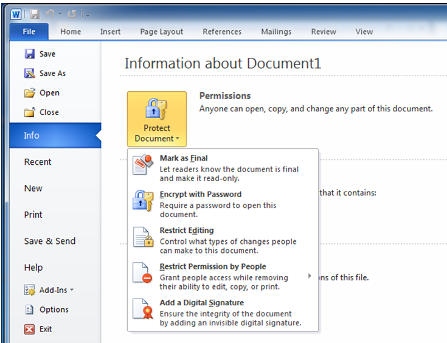447x343 pixels.
Task: Choose Restrict Permission by People entry
Action: click(223, 276)
